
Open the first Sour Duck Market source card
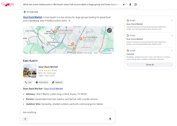[150, 25]
